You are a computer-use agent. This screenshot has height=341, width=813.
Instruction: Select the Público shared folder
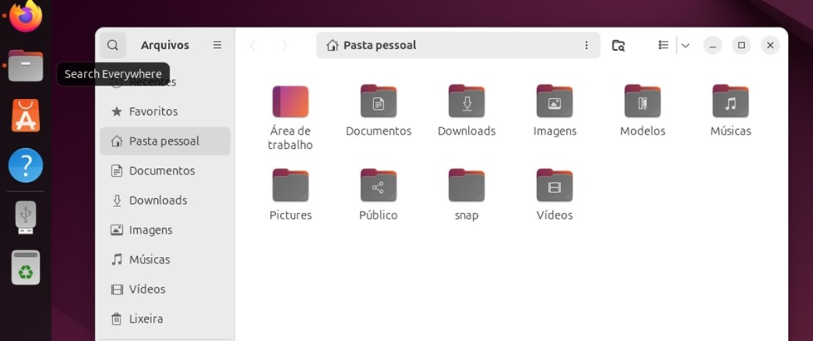pos(378,185)
